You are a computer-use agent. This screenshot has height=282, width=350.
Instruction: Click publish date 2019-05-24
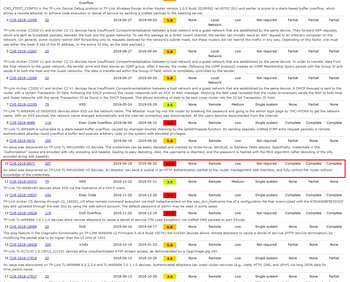(123, 104)
